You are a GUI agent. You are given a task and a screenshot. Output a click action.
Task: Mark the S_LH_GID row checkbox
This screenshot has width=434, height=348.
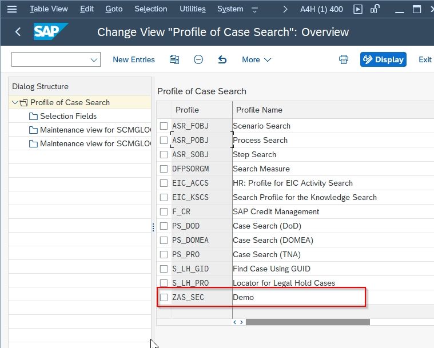point(164,269)
